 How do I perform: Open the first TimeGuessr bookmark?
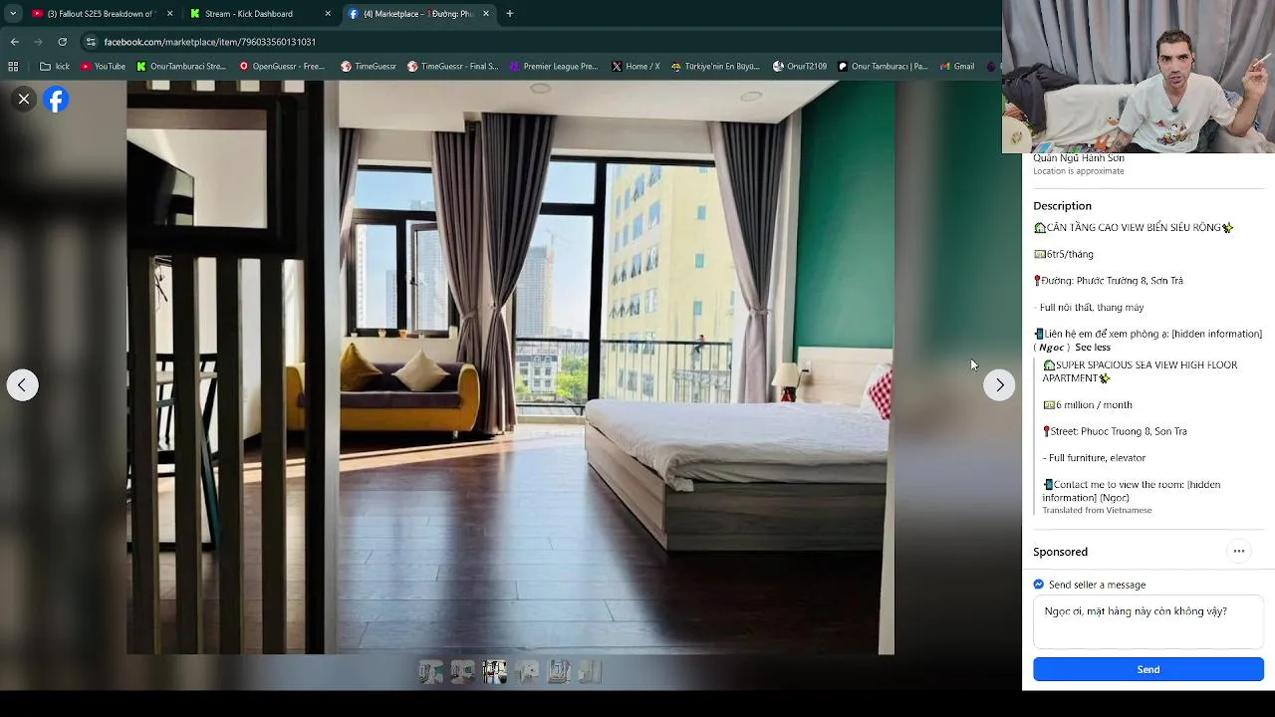(369, 67)
